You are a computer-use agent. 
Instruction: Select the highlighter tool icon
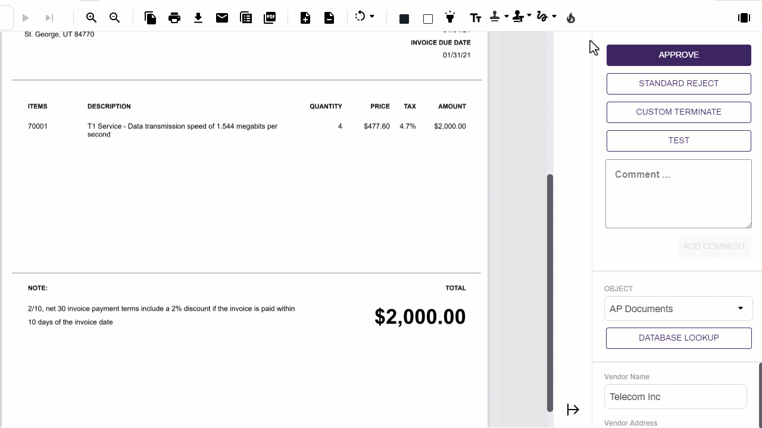click(451, 17)
